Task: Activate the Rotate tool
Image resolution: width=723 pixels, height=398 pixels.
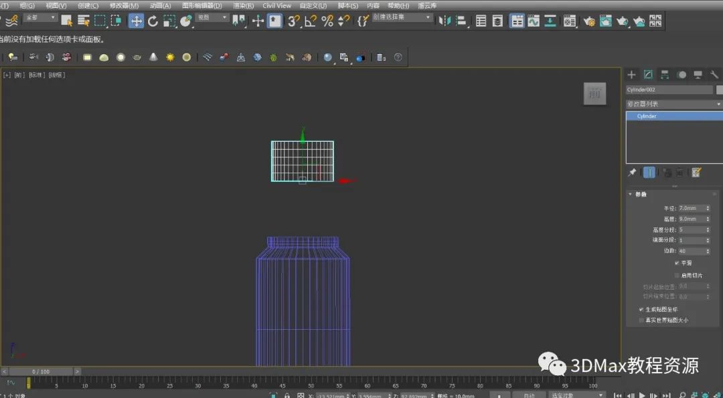Action: tap(153, 21)
